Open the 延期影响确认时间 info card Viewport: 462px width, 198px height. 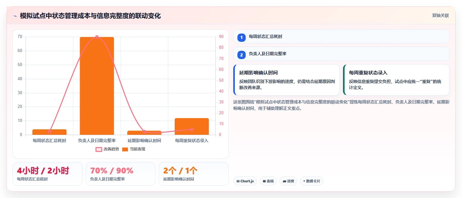[286, 80]
